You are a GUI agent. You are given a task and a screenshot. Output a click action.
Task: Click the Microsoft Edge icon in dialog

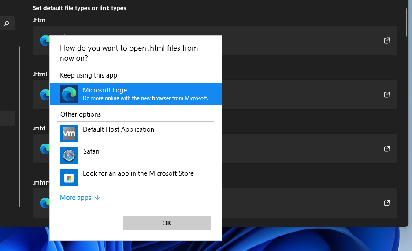pyautogui.click(x=69, y=94)
